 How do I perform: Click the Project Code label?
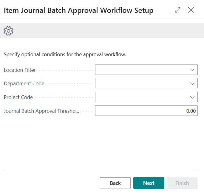(x=18, y=97)
